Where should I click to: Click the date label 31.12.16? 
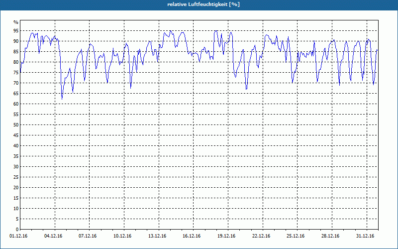click(365, 236)
